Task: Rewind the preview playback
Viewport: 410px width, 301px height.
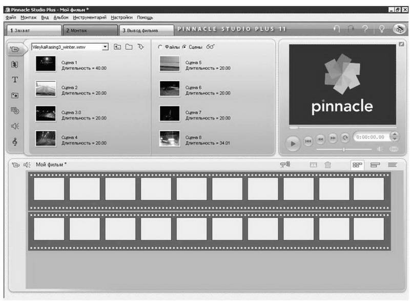Action: 321,139
